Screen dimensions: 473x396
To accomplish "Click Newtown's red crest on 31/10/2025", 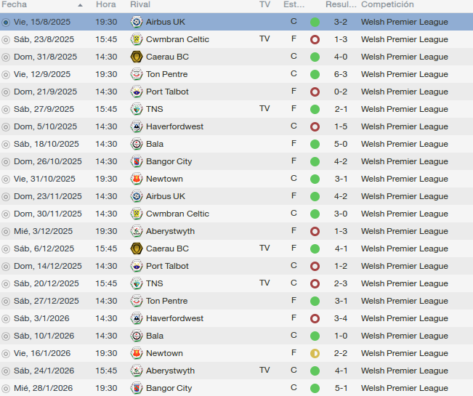I will 137,179.
